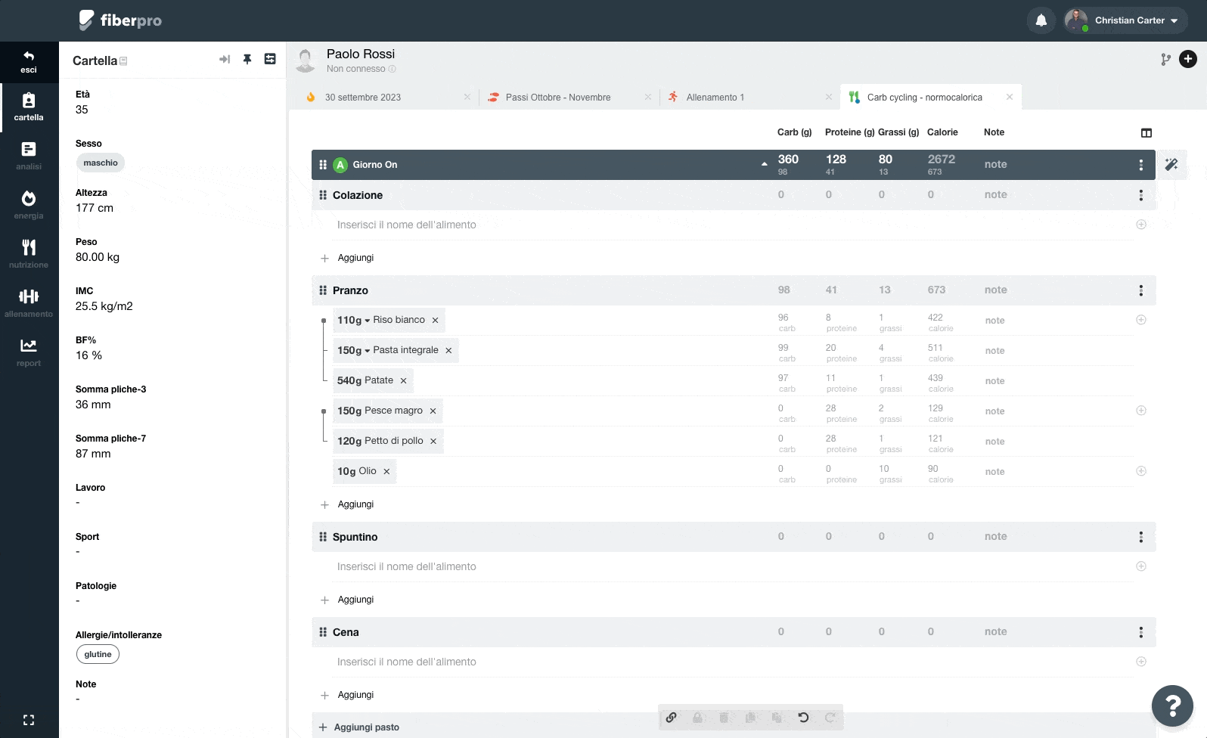This screenshot has width=1207, height=738.
Task: Open the cartella sidebar section
Action: click(29, 107)
